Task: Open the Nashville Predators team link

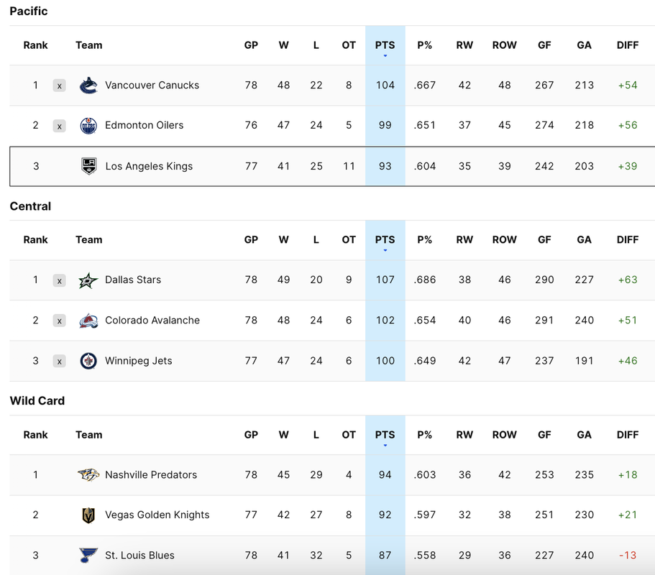Action: point(151,475)
